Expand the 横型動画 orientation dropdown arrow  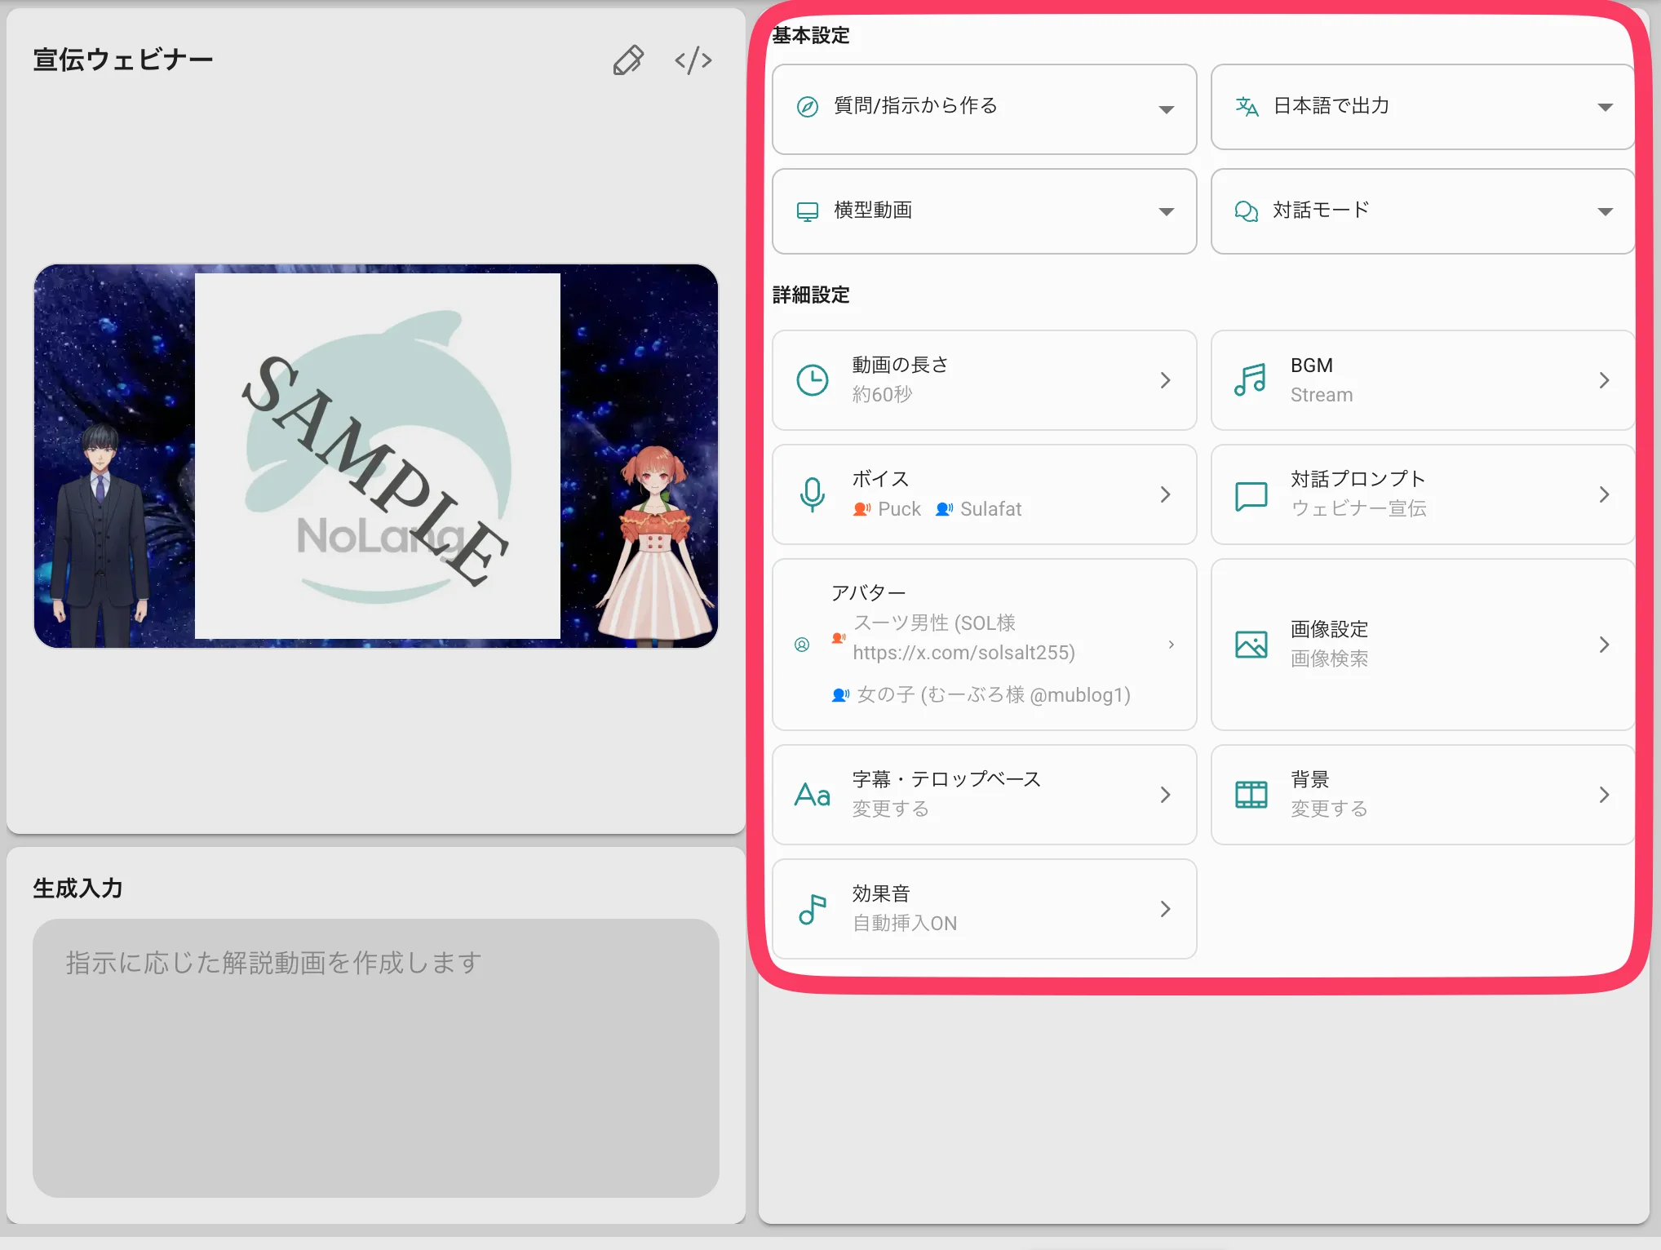(1167, 212)
